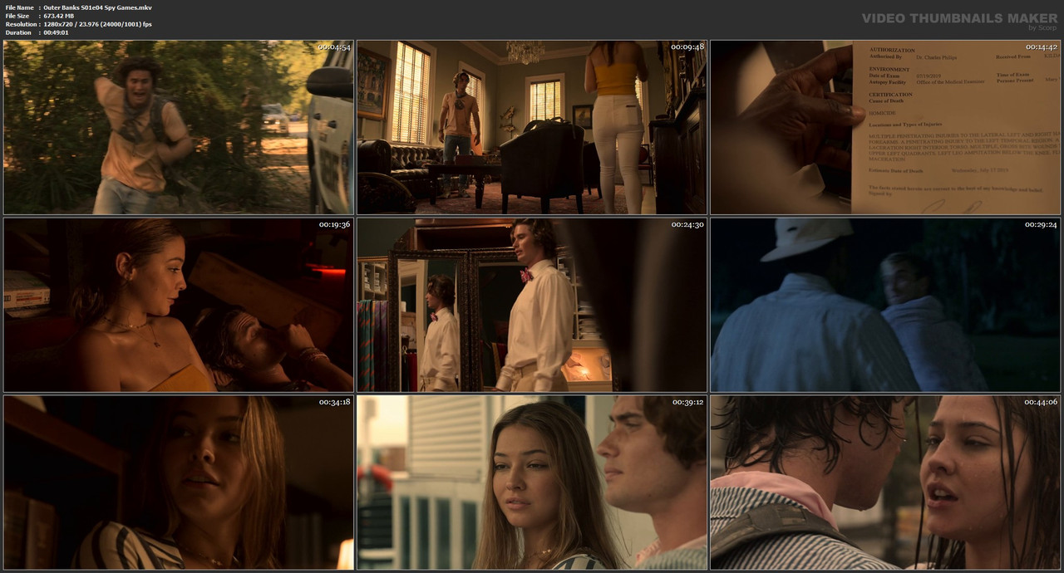Click the file size value '673.42 MB'
Screen dimensions: 1064x573
[x=59, y=16]
